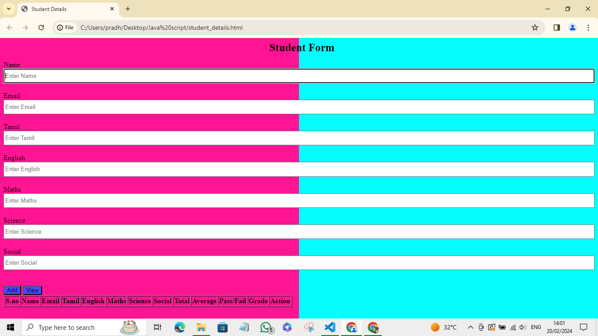This screenshot has height=336, width=598.
Task: Open File Explorer from the taskbar
Action: [201, 327]
